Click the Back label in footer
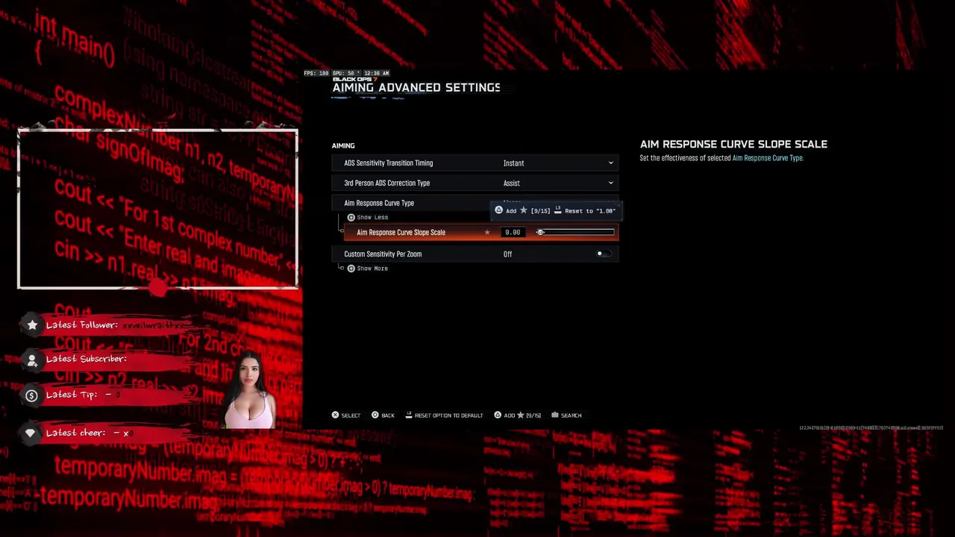955x537 pixels. (x=388, y=415)
